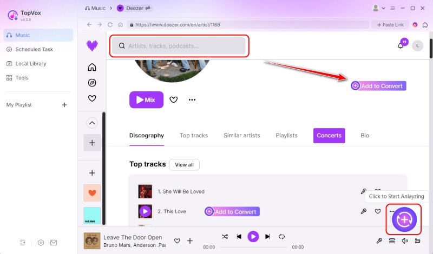Switch music service via Deezer selector
Viewport: 433px width, 254px height.
[x=134, y=8]
